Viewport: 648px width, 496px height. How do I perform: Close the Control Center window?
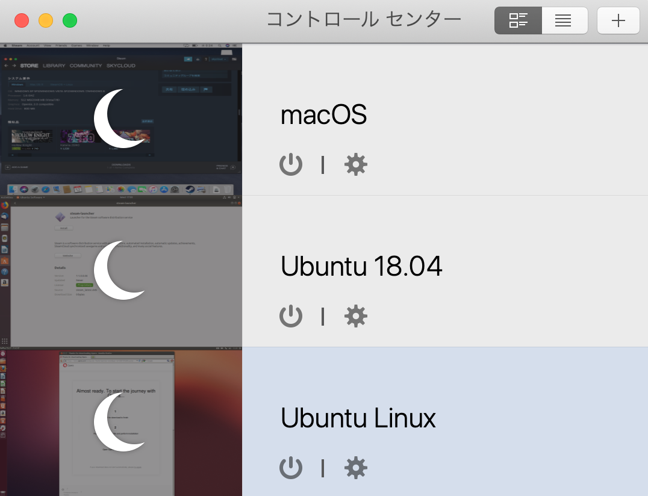[x=22, y=20]
